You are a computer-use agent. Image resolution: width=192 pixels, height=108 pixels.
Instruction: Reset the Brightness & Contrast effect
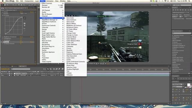[21, 37]
